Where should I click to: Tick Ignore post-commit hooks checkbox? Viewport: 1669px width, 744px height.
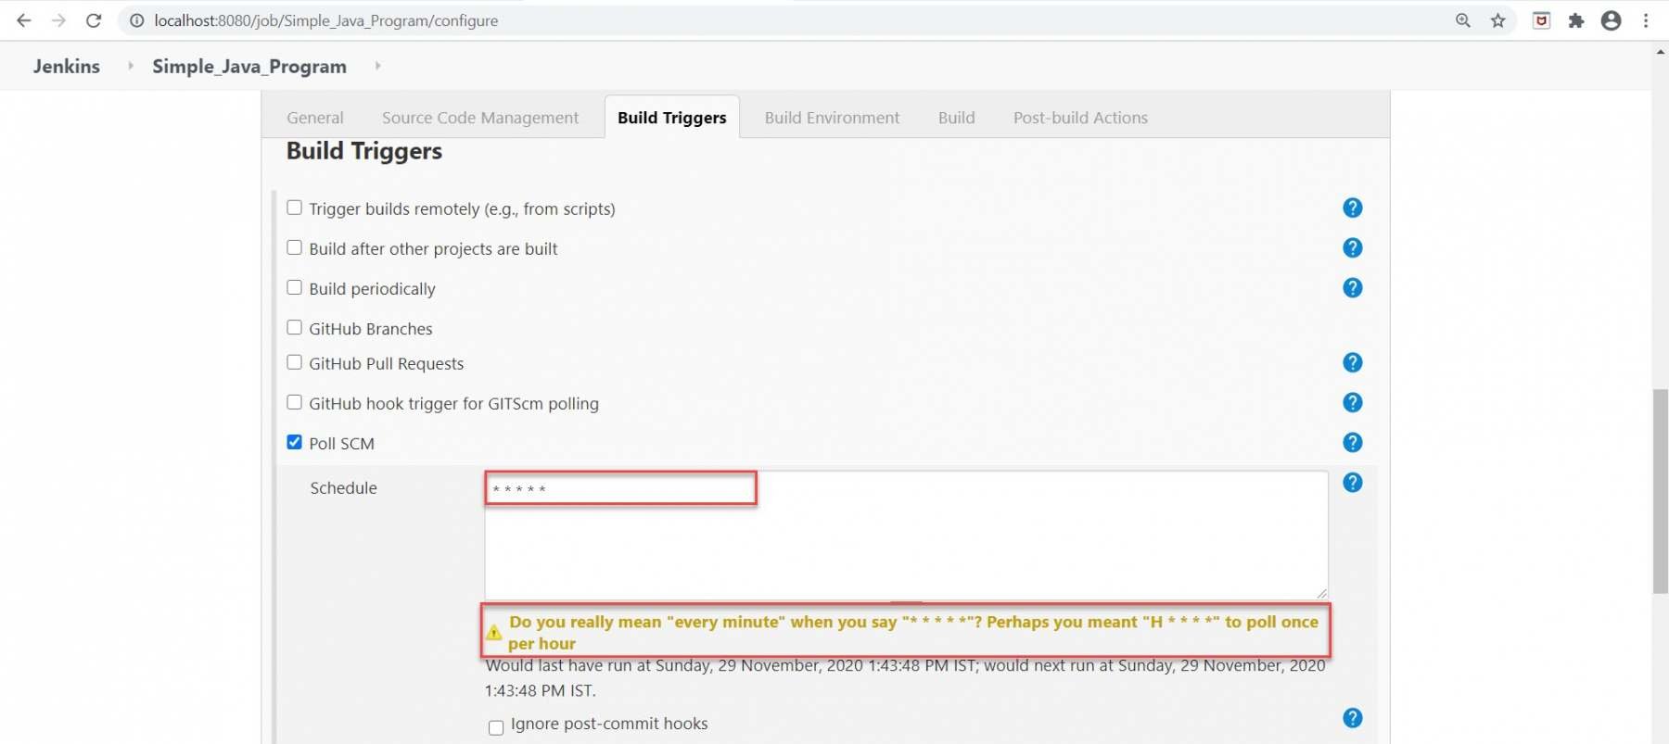pyautogui.click(x=496, y=727)
